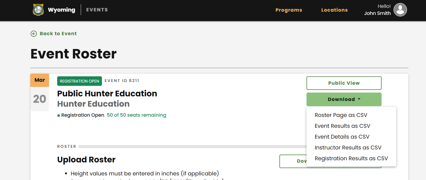Choose Instructor Results as CSV
Image resolution: width=426 pixels, height=180 pixels.
click(x=348, y=148)
